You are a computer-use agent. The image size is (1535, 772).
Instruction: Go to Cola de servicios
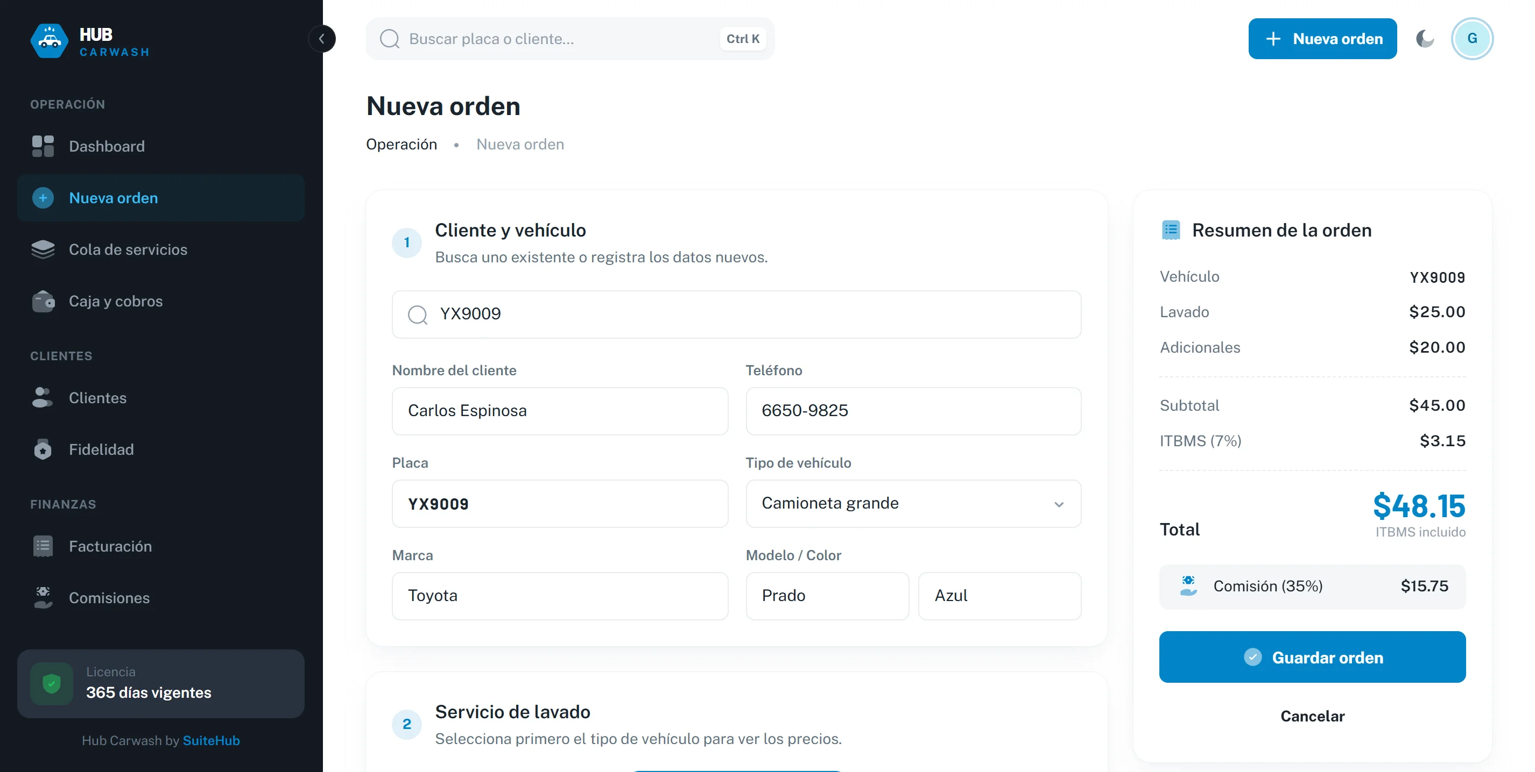click(x=161, y=250)
